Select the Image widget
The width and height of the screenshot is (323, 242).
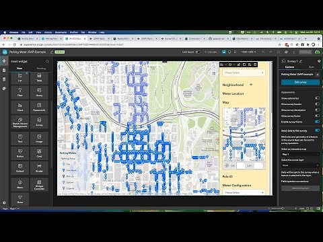click(39, 138)
